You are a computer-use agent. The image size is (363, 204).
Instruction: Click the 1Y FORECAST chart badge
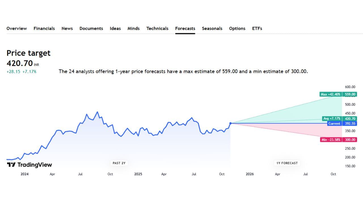click(x=287, y=163)
